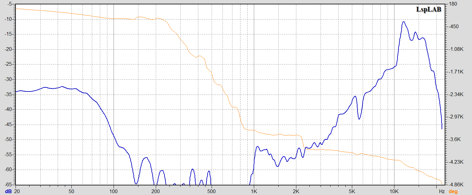Image resolution: width=472 pixels, height=195 pixels.
Task: Click the 500 frequency tick label
Action: [212, 192]
